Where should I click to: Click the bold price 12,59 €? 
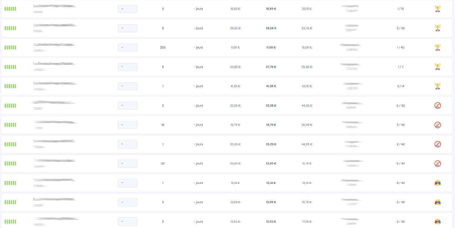[271, 202]
